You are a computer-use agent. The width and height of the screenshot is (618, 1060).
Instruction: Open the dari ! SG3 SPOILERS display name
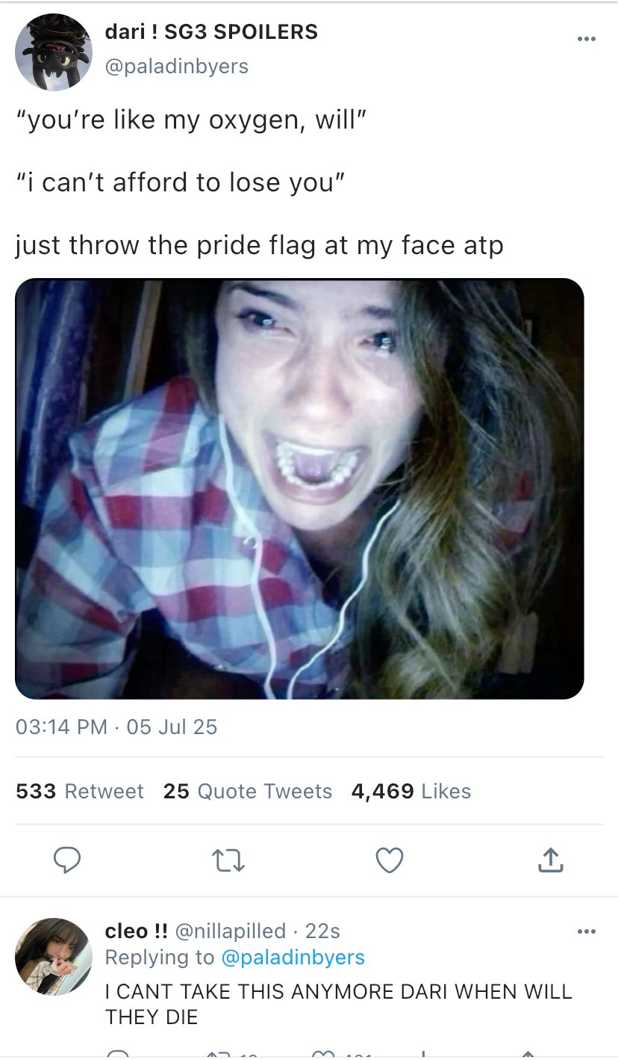click(x=211, y=32)
